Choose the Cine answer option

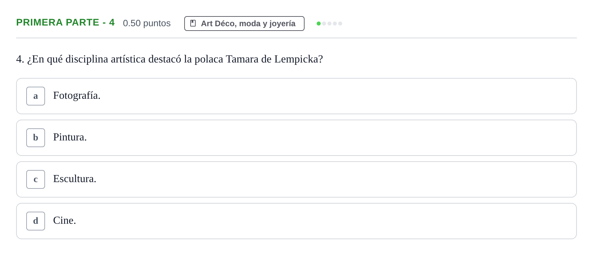[x=296, y=221]
